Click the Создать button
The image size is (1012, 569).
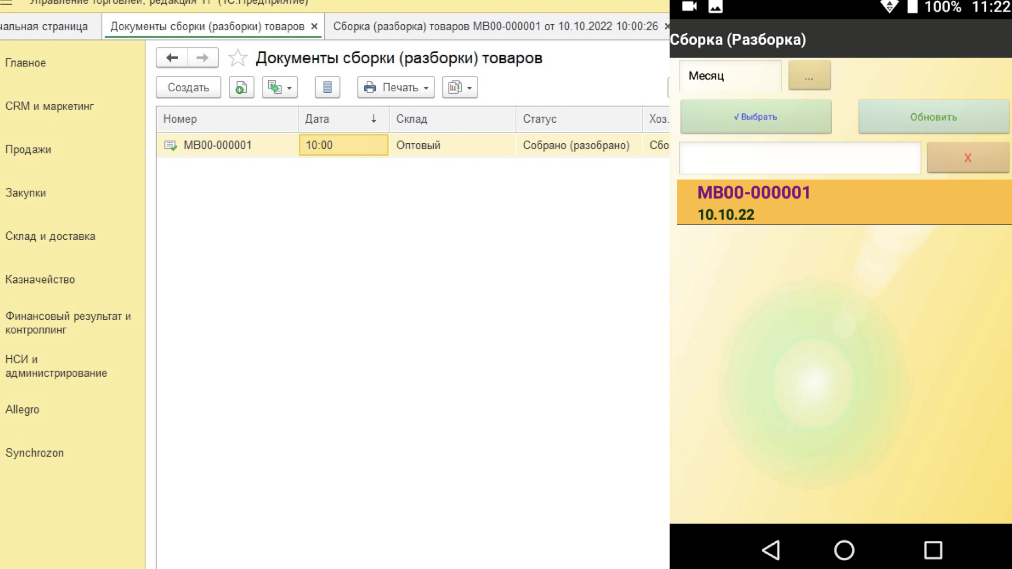(x=188, y=87)
